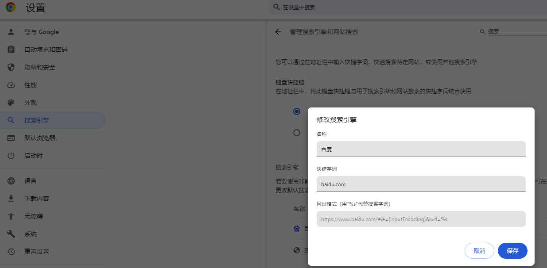Image resolution: width=547 pixels, height=268 pixels.
Task: Click the 设置 page title
Action: pos(35,8)
